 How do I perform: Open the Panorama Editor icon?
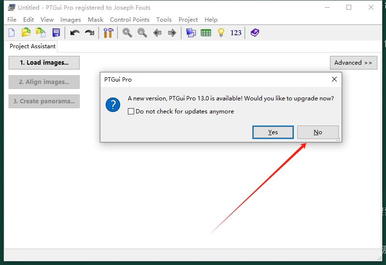pos(191,33)
